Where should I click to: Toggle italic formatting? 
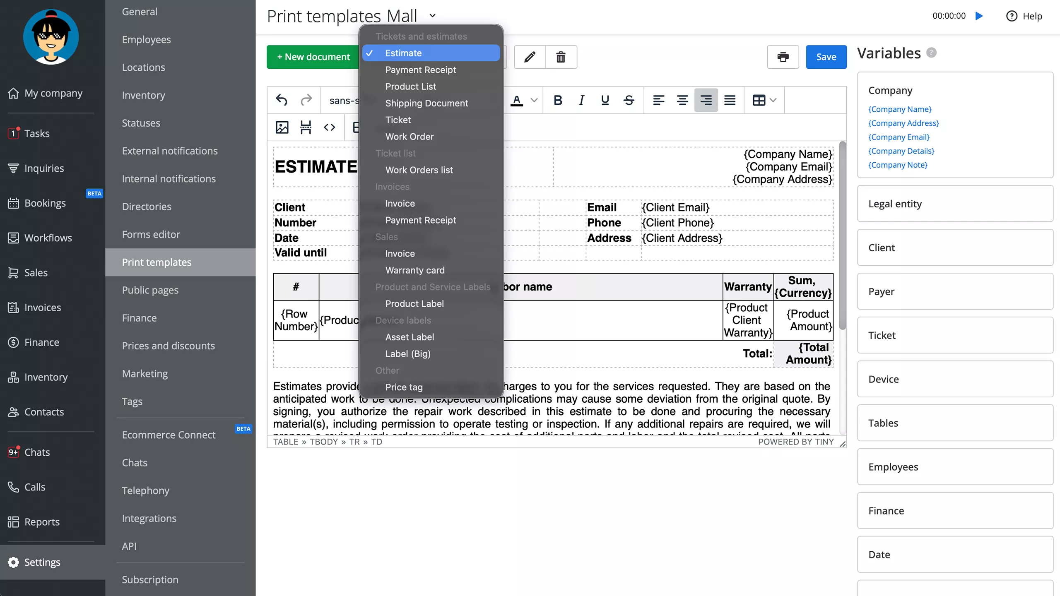[x=581, y=100]
